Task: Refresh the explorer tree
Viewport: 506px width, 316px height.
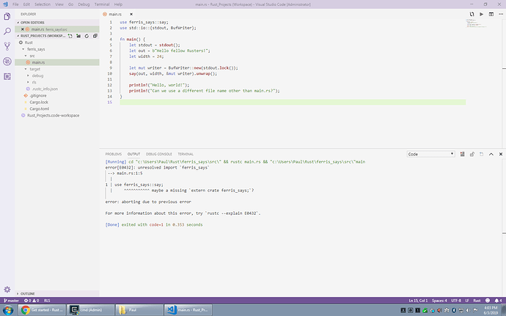Action: click(87, 36)
